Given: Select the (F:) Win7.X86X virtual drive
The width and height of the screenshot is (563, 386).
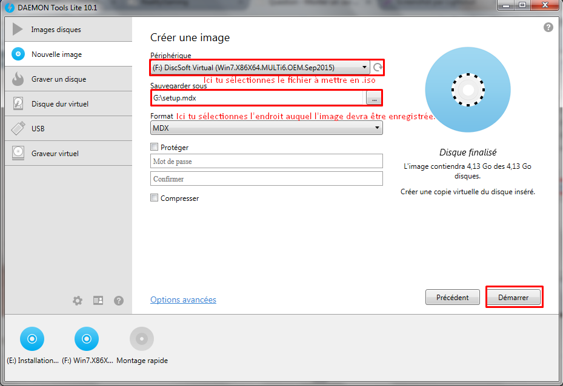Looking at the screenshot, I should click(87, 345).
